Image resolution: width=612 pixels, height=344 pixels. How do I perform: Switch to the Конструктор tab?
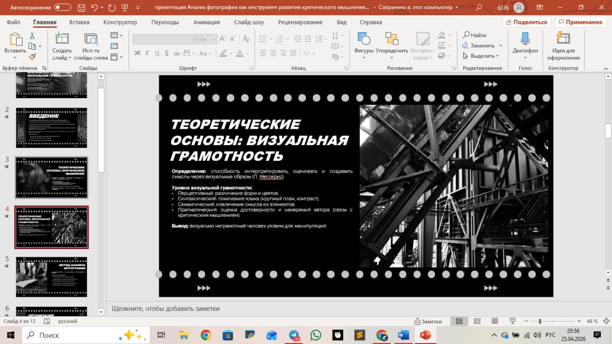tap(120, 22)
